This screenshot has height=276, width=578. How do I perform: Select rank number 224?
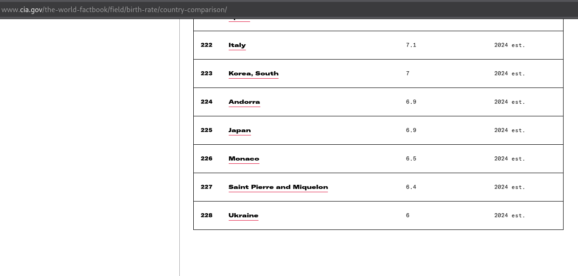pos(206,102)
